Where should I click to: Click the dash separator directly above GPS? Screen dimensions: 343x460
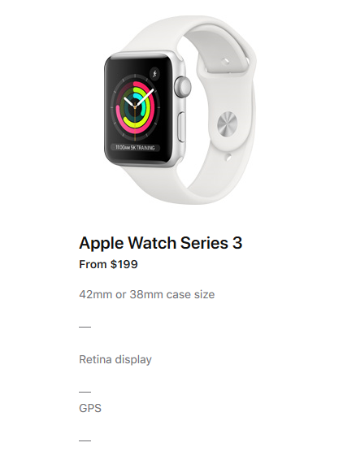(x=85, y=392)
